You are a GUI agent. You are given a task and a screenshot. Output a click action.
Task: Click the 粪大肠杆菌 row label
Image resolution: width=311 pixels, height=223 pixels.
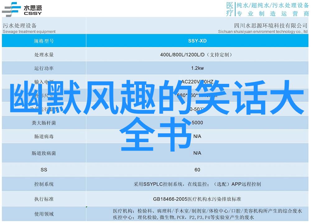pos(44,123)
